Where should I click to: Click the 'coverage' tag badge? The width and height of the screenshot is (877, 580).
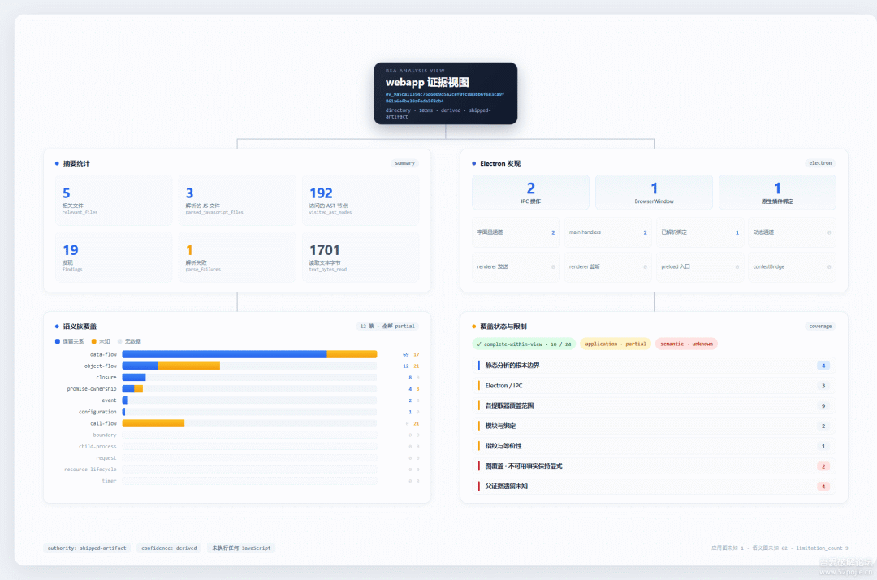tap(820, 326)
